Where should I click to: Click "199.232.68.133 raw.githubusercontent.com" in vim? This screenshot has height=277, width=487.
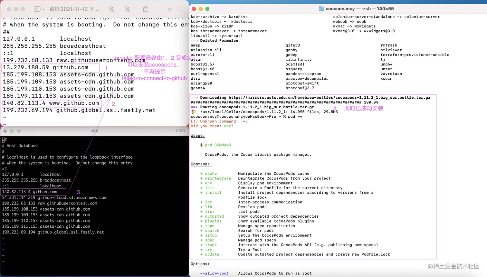pos(50,203)
